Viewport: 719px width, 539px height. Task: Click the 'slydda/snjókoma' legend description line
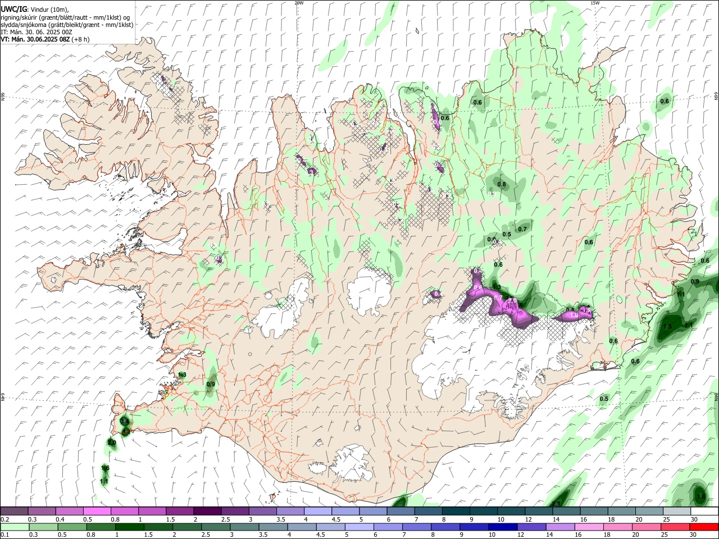67,25
